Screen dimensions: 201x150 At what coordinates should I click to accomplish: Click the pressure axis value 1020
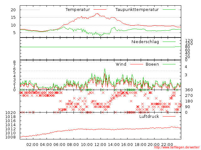coord(10,112)
